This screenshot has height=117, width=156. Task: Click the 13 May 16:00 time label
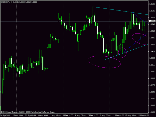coord(131,116)
